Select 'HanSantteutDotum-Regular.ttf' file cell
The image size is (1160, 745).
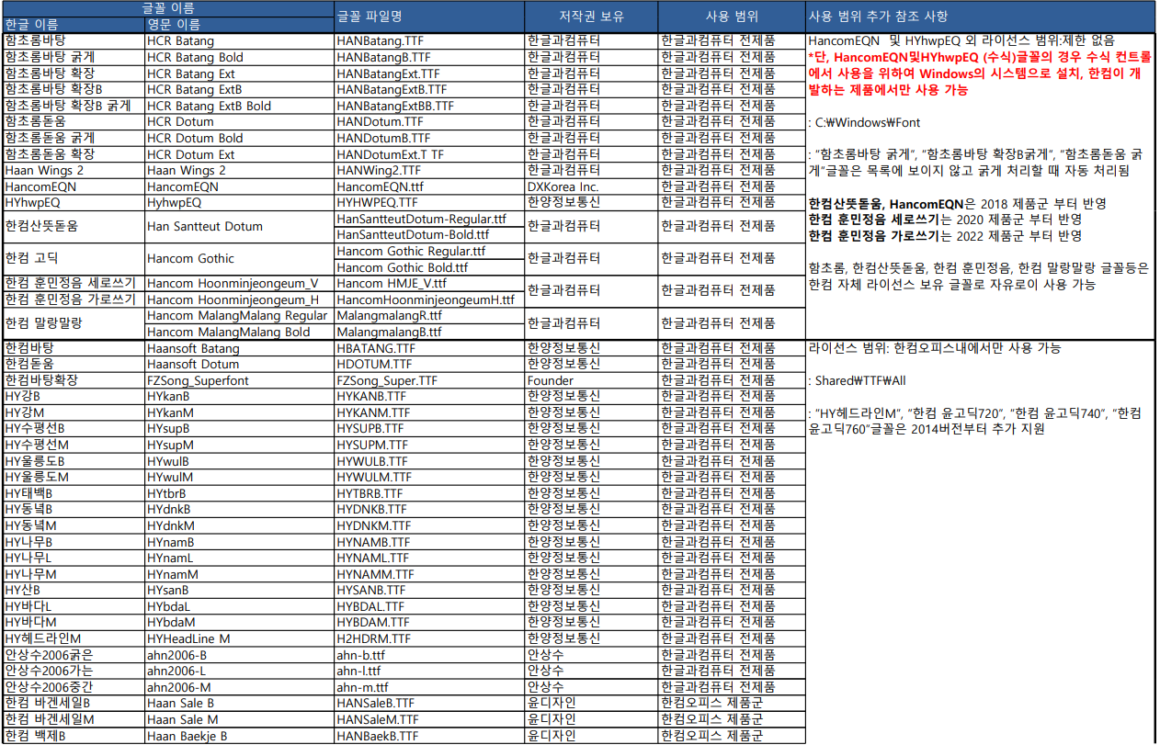tap(429, 219)
